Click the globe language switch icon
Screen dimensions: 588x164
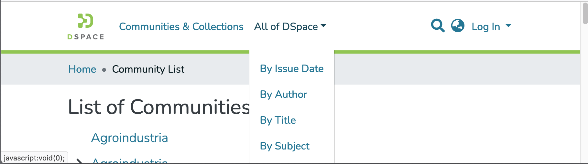click(458, 26)
